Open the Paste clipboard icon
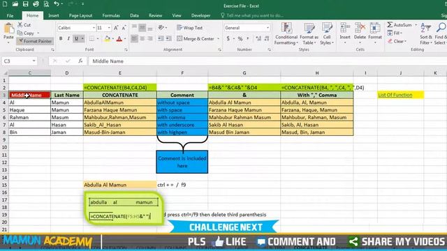The height and width of the screenshot is (251, 447). click(8, 29)
